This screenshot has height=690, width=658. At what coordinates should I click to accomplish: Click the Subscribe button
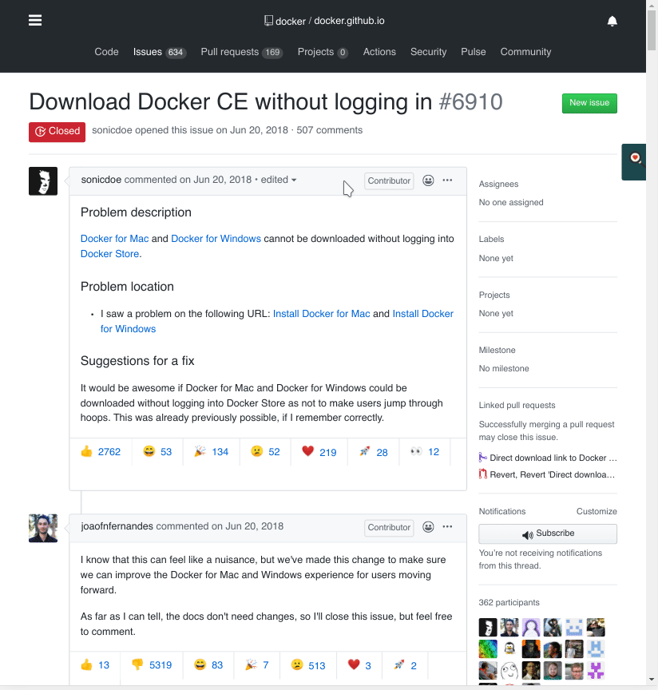point(548,533)
